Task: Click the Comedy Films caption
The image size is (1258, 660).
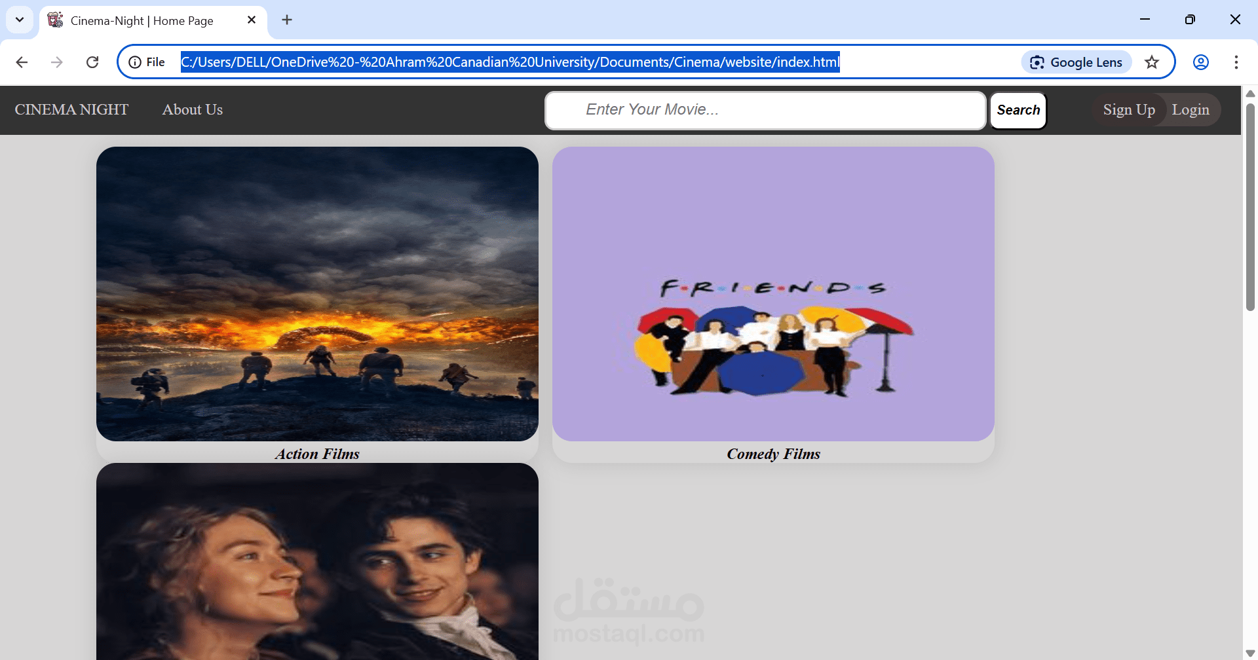Action: (773, 454)
